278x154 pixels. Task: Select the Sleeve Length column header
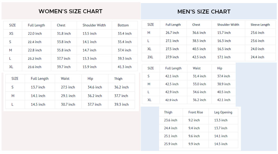(x=260, y=25)
